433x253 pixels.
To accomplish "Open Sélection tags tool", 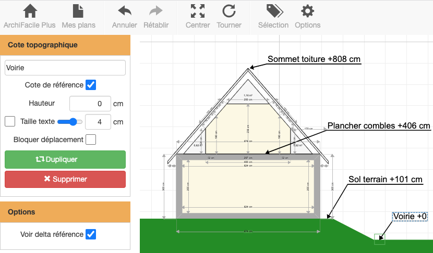I will click(273, 11).
